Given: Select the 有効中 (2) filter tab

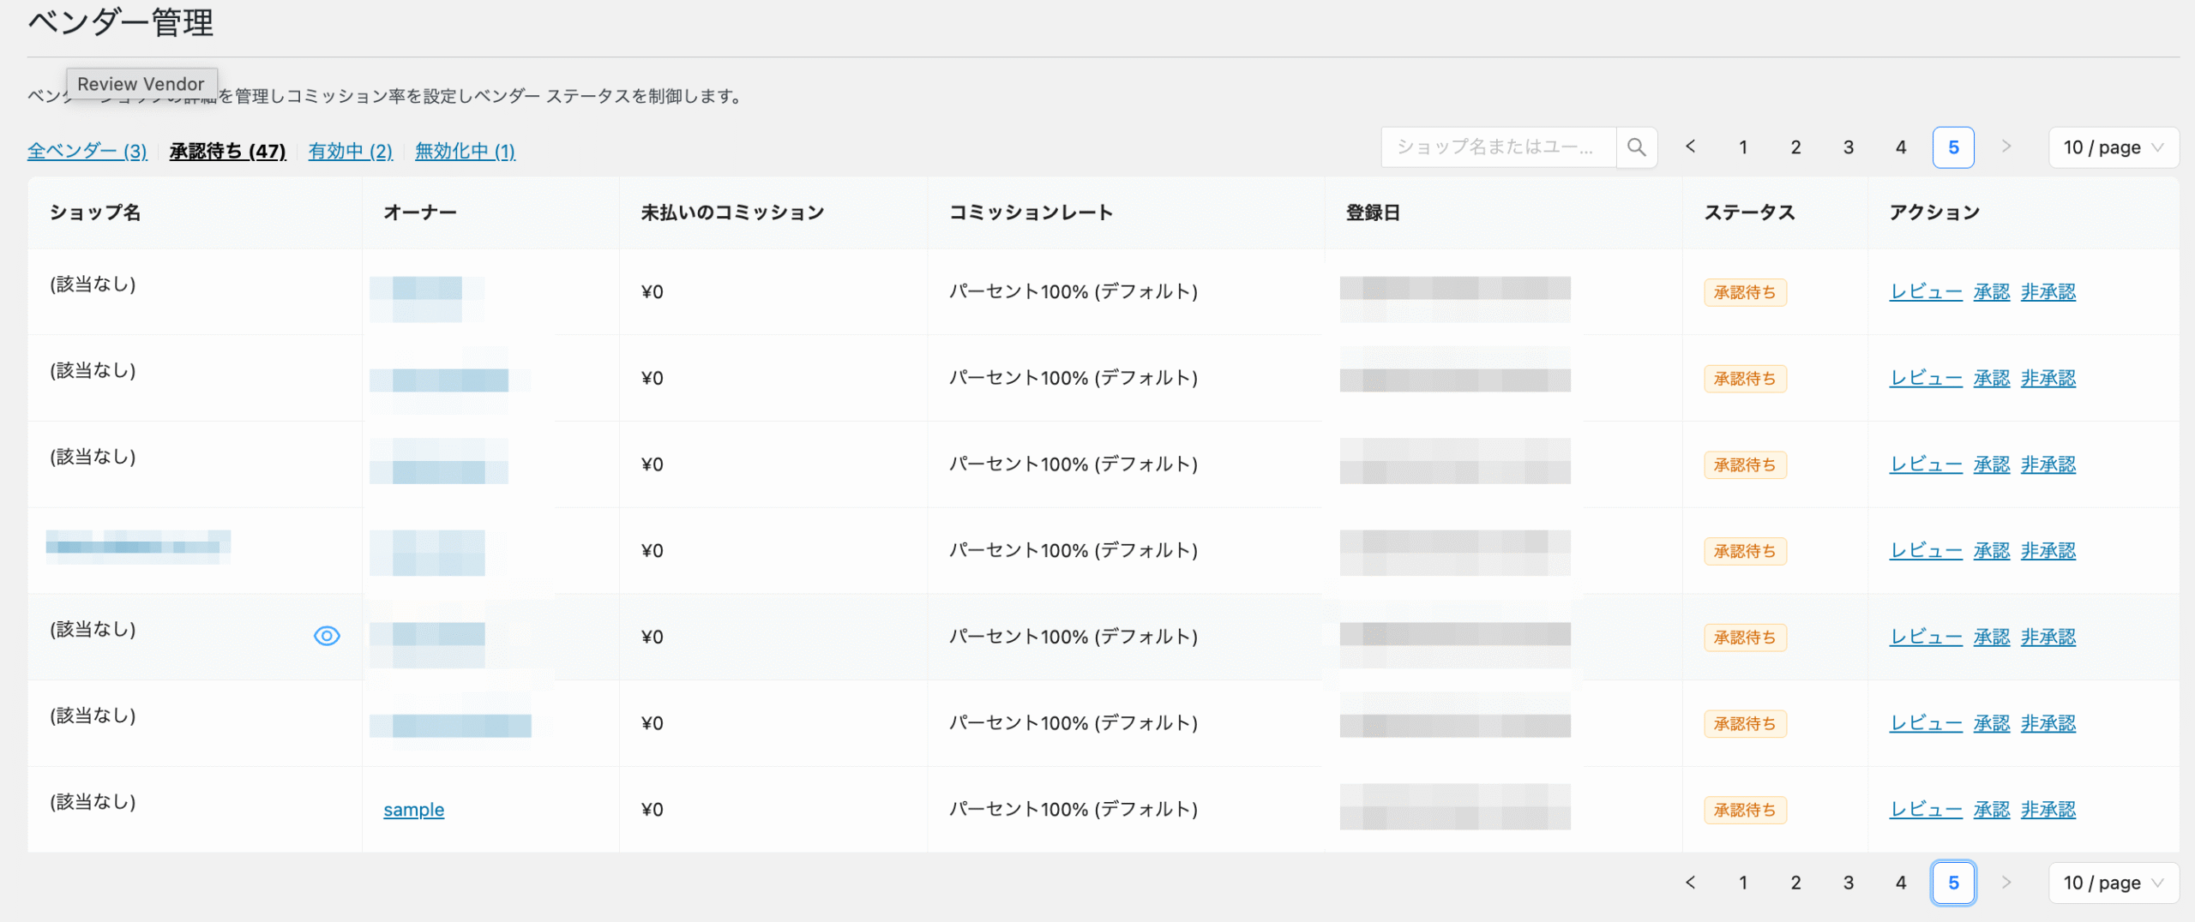Looking at the screenshot, I should coord(350,151).
